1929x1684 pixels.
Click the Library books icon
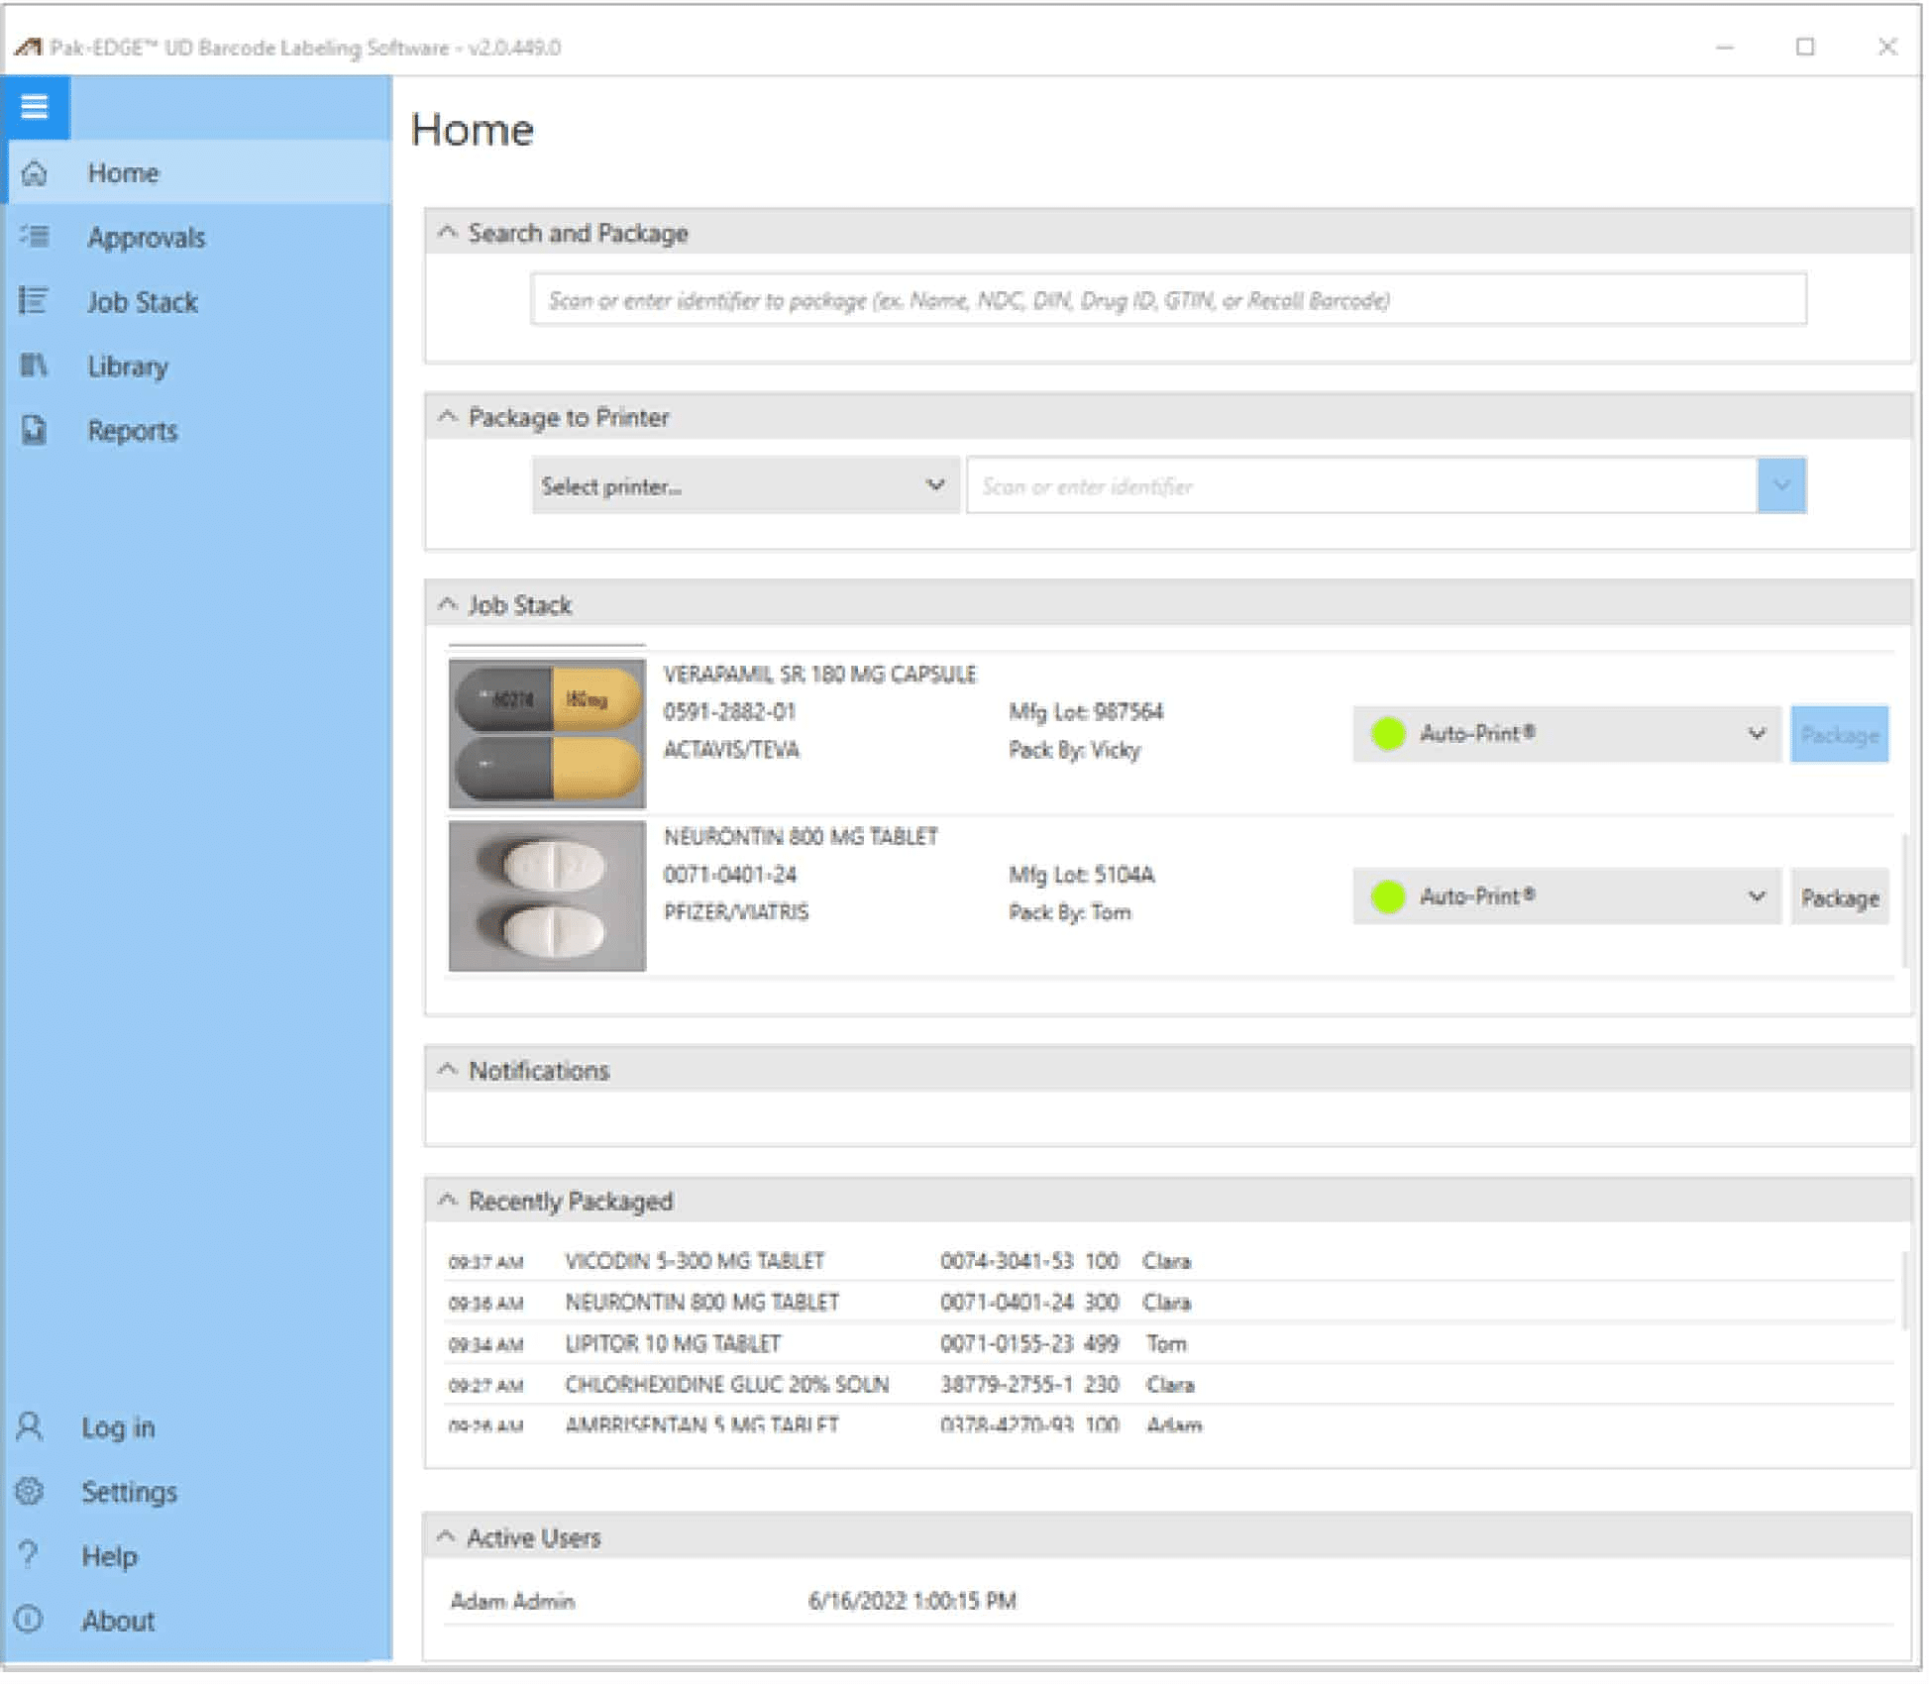click(34, 366)
